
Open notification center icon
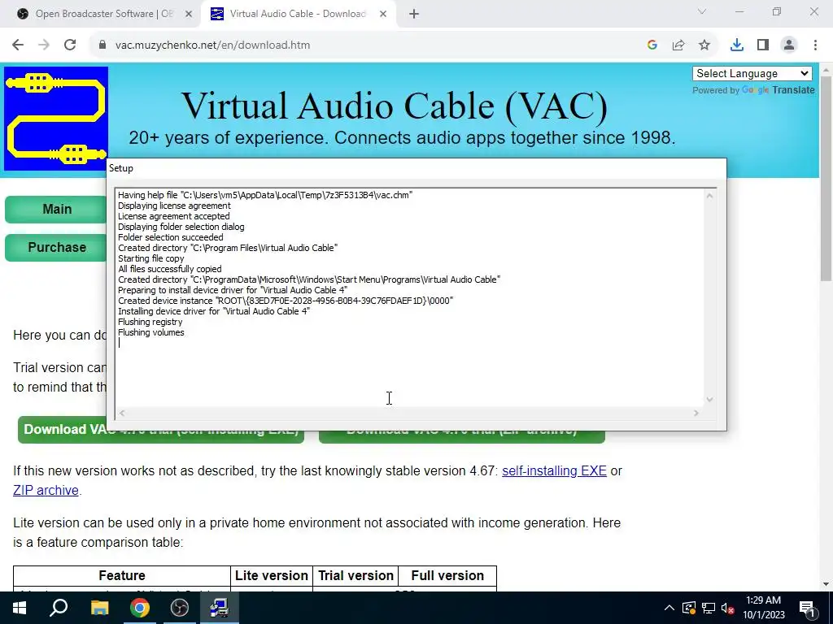pos(807,608)
